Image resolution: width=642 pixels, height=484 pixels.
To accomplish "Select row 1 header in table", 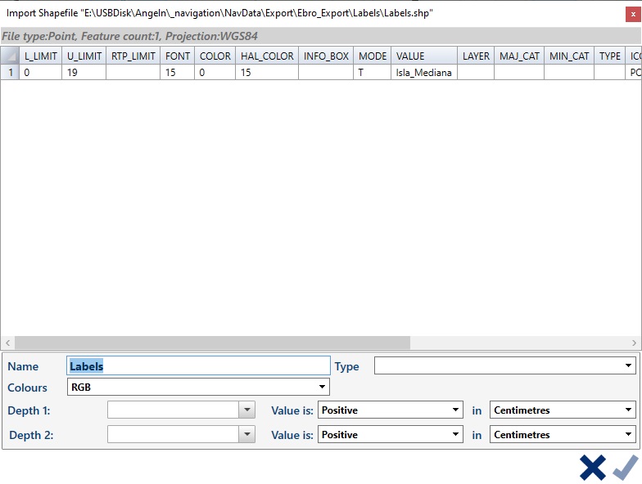I will pos(10,72).
